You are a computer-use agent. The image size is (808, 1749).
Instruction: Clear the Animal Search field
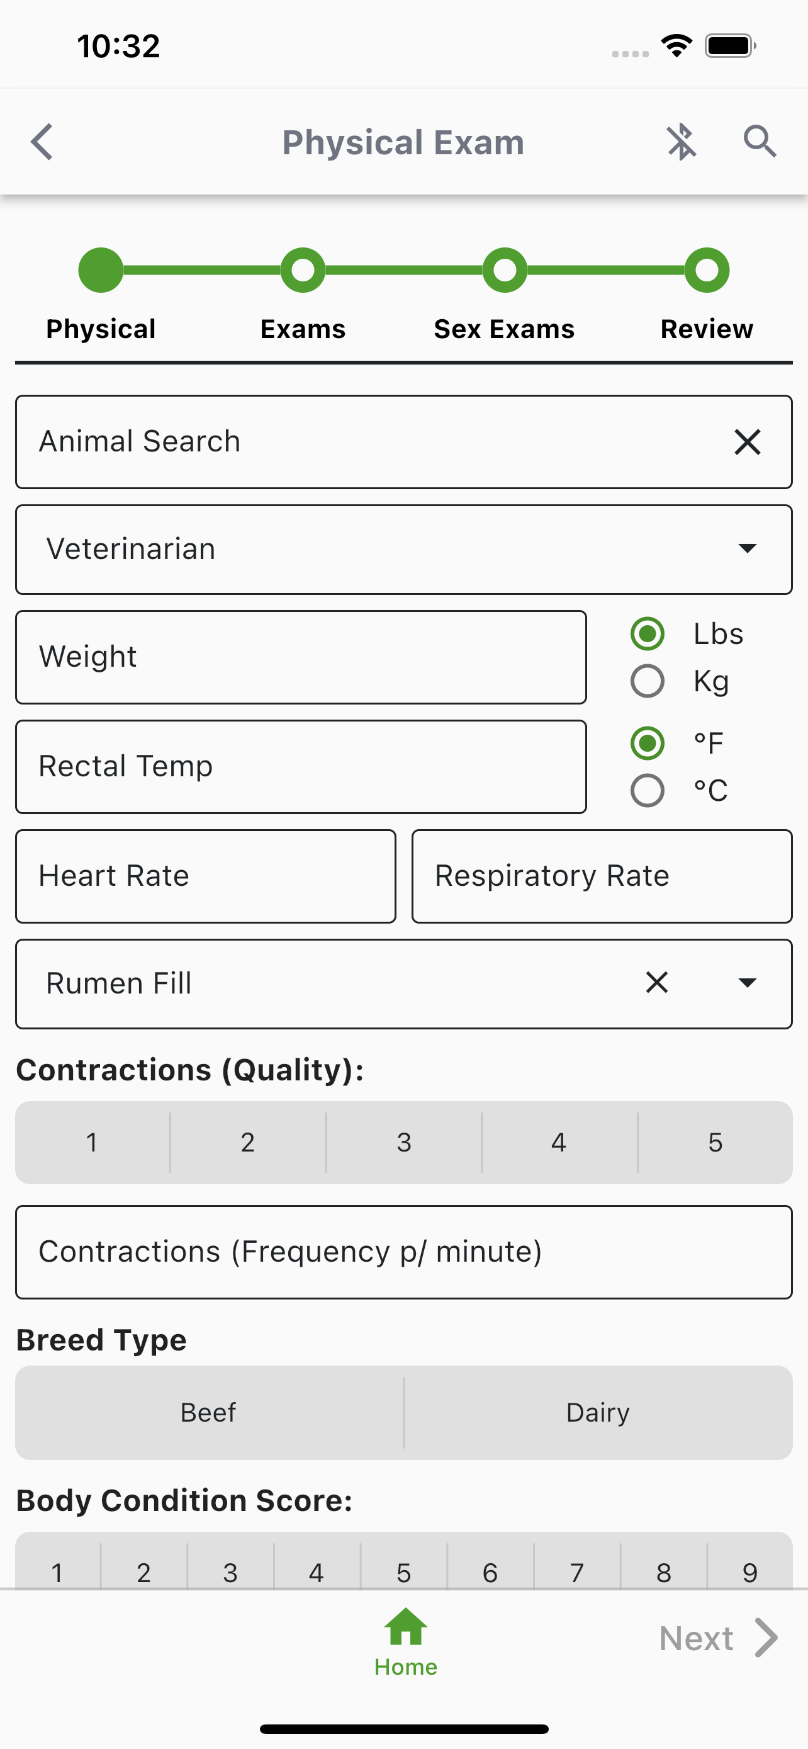[747, 442]
